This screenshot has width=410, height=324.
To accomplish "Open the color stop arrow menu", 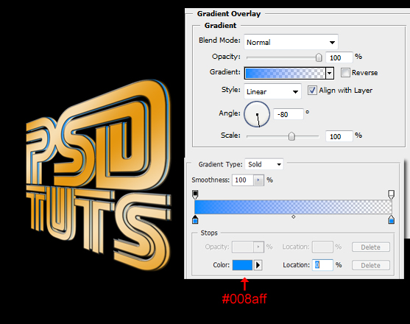I will (x=258, y=265).
